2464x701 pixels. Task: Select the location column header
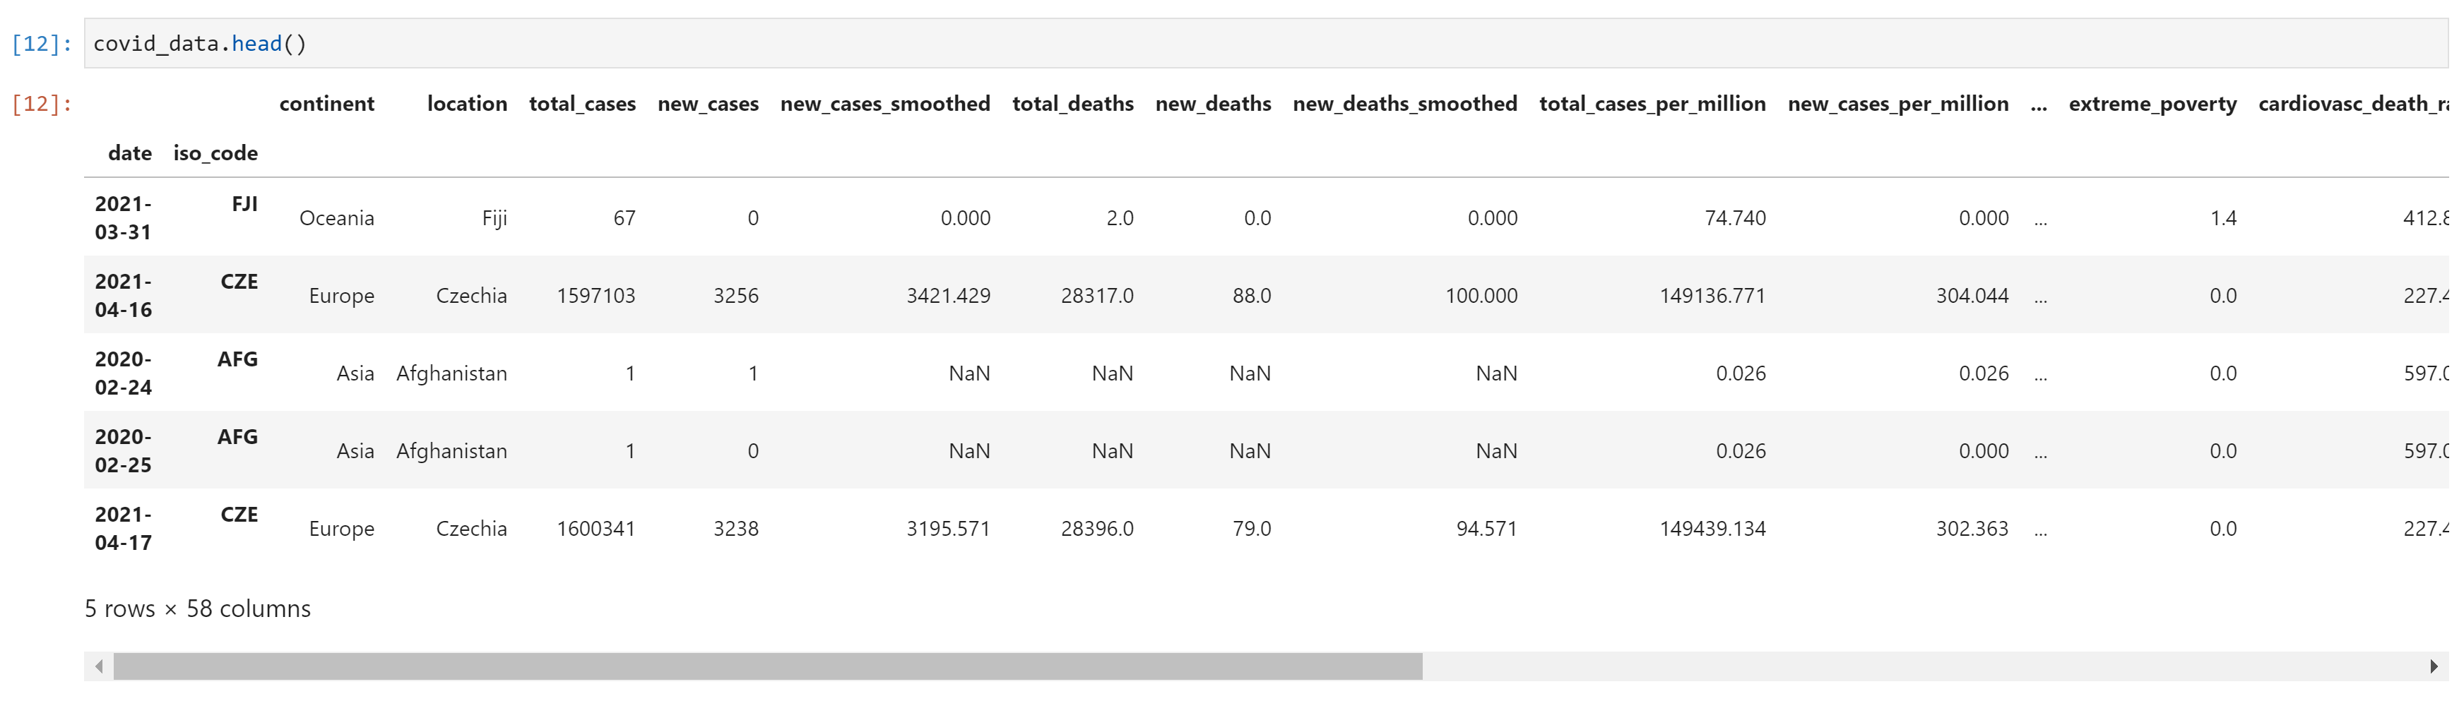tap(468, 103)
